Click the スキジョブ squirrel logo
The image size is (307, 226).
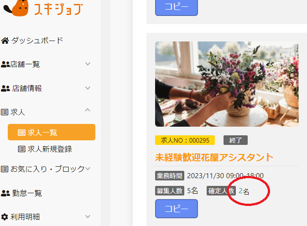(x=43, y=8)
